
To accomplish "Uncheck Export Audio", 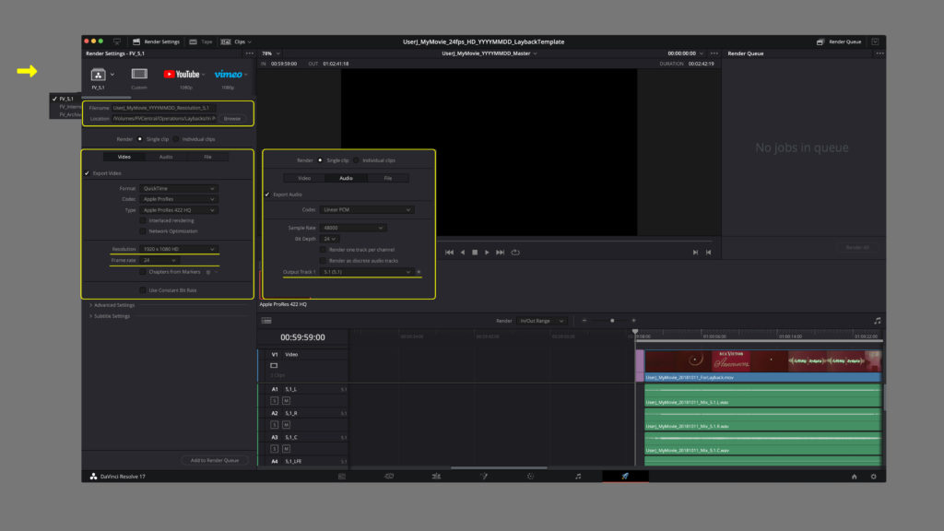I will click(x=267, y=195).
